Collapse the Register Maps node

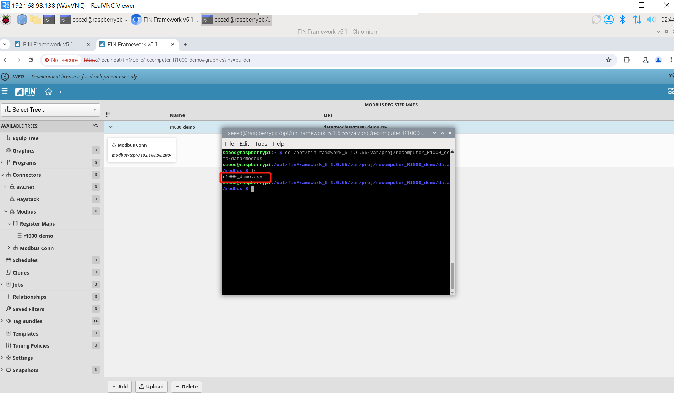(9, 223)
